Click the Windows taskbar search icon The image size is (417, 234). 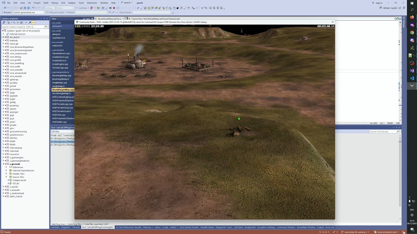(x=412, y=10)
